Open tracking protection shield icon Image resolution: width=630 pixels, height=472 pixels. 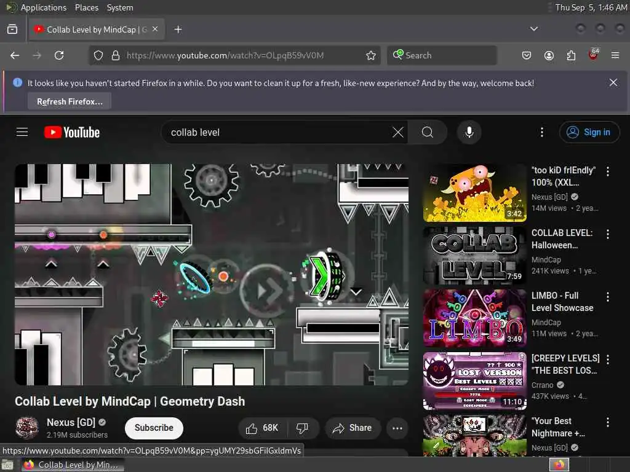[98, 55]
